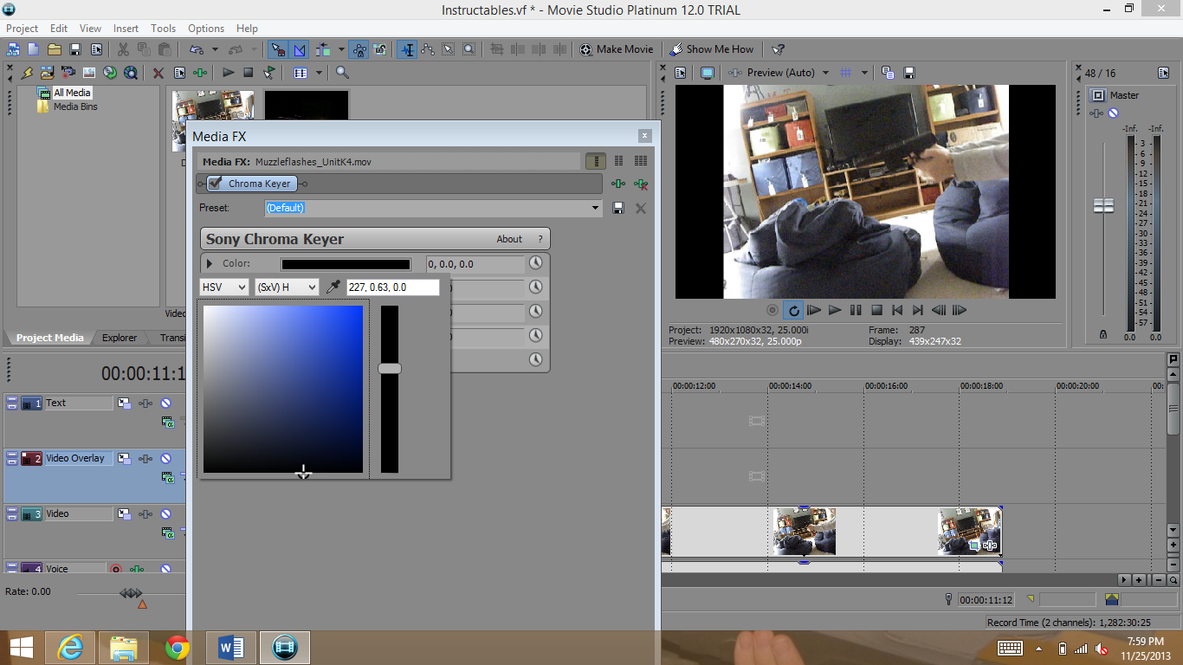Pick color with the eyedropper tool

333,287
